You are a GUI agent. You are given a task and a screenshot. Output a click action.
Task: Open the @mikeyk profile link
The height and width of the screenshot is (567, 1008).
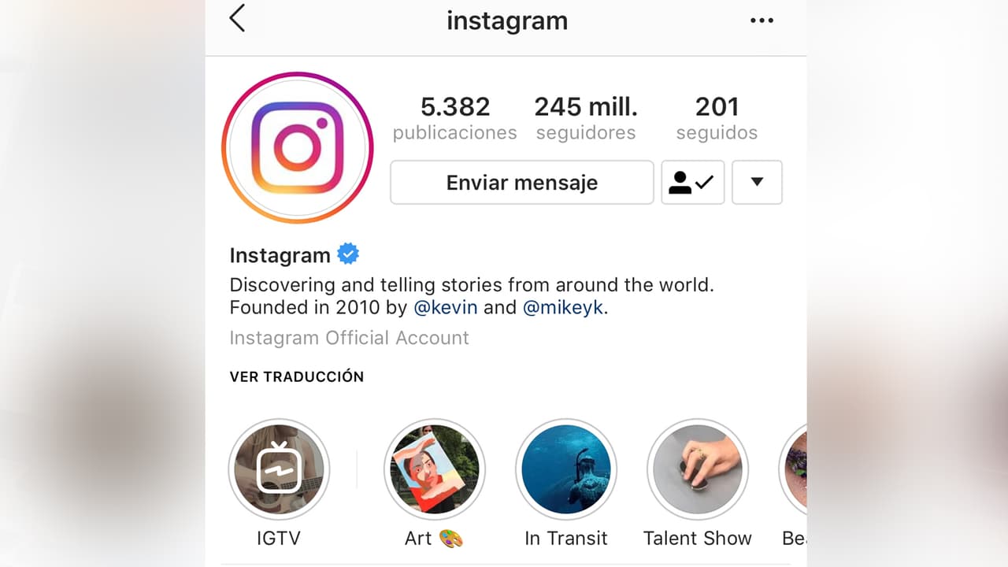564,308
